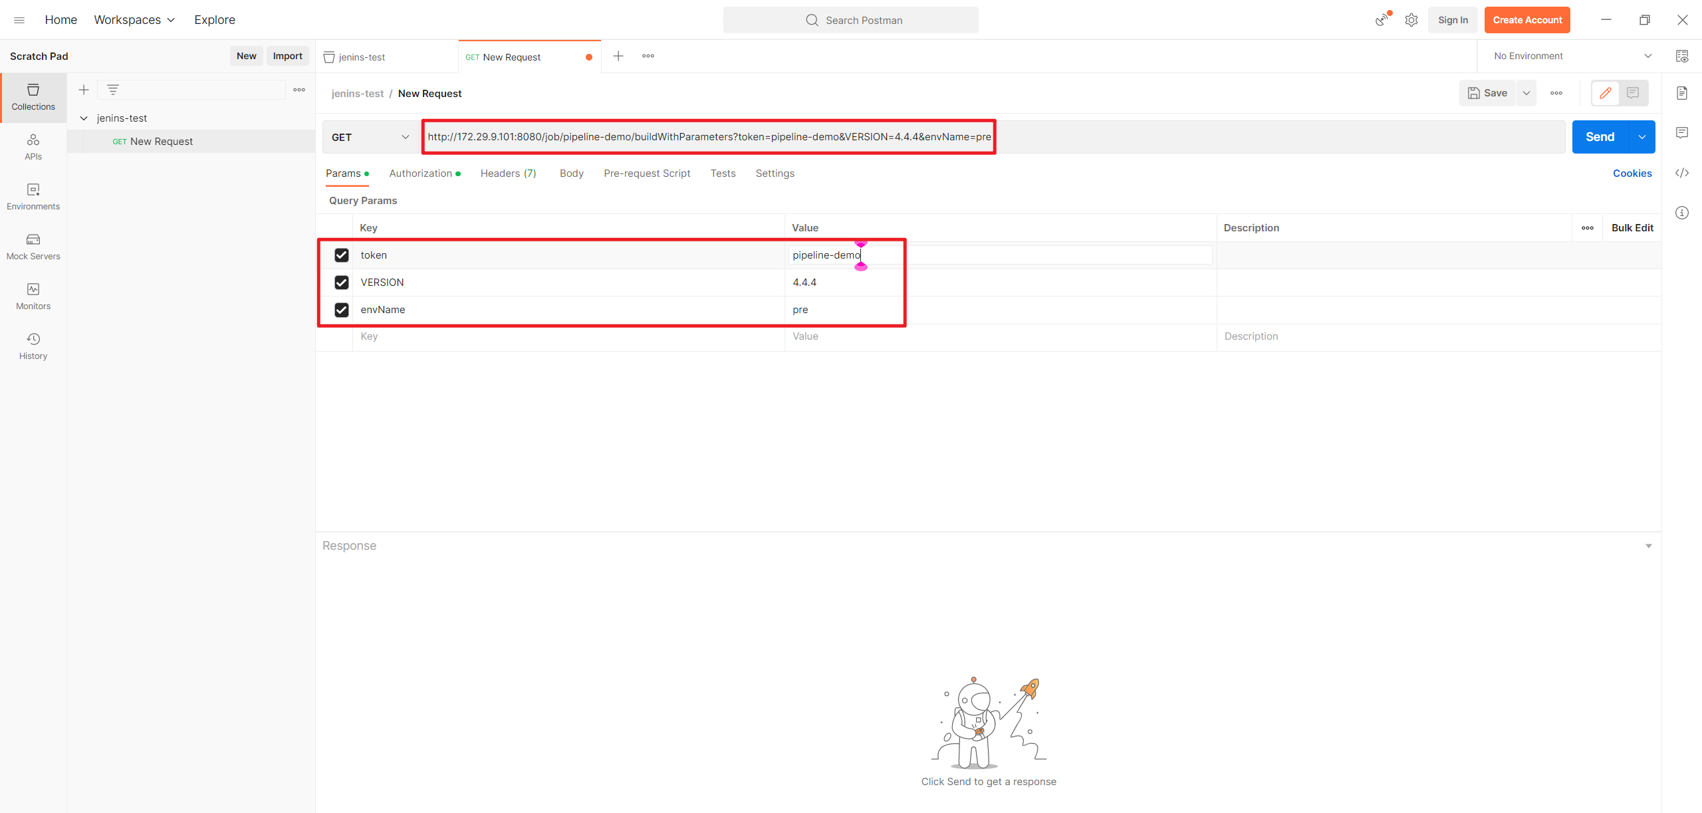Switch to the Body tab
1702x813 pixels.
point(572,174)
